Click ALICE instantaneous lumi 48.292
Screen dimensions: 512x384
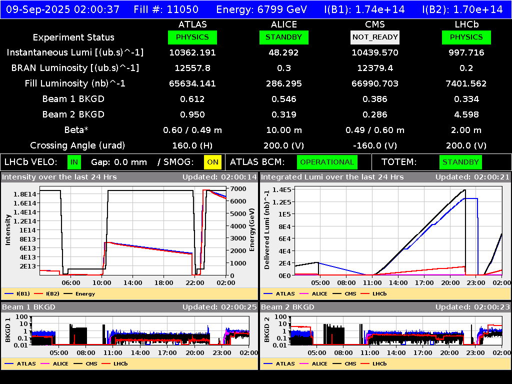(x=284, y=52)
